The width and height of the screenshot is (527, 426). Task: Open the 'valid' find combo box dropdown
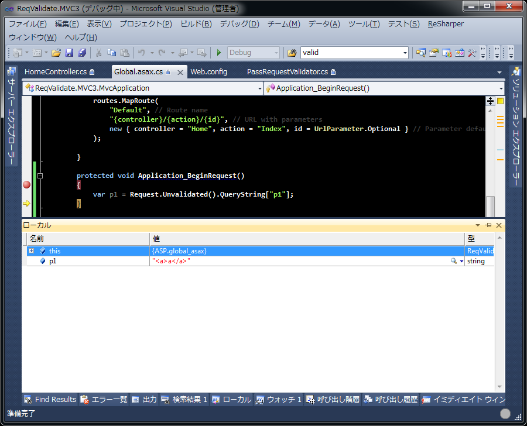coord(405,53)
